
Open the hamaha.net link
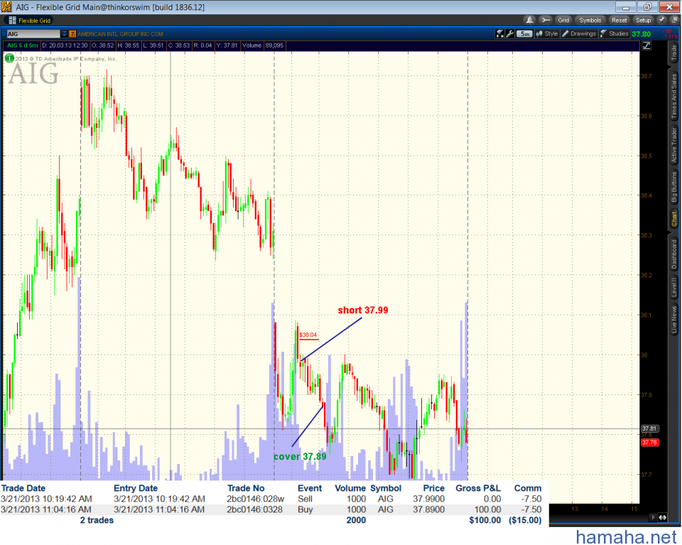(x=627, y=536)
